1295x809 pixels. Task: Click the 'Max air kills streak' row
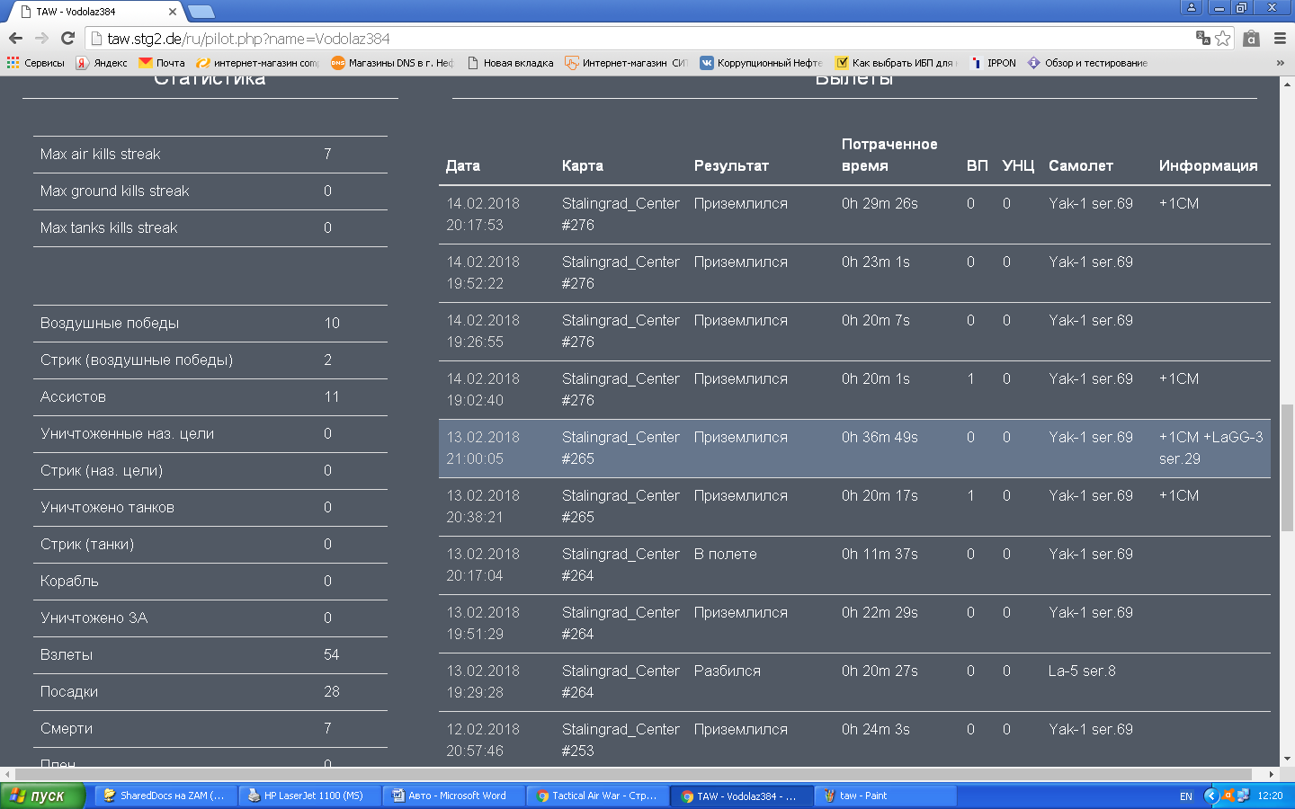[210, 155]
